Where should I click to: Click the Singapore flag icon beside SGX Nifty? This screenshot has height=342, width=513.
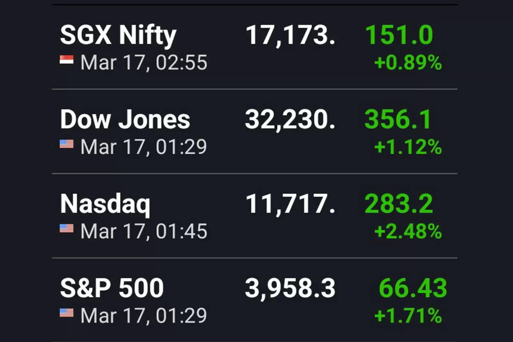66,60
